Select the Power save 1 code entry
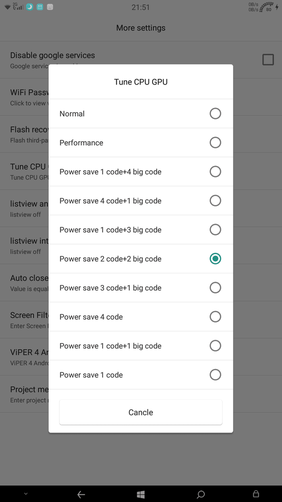Screen dimensions: 282x502 (x=141, y=375)
